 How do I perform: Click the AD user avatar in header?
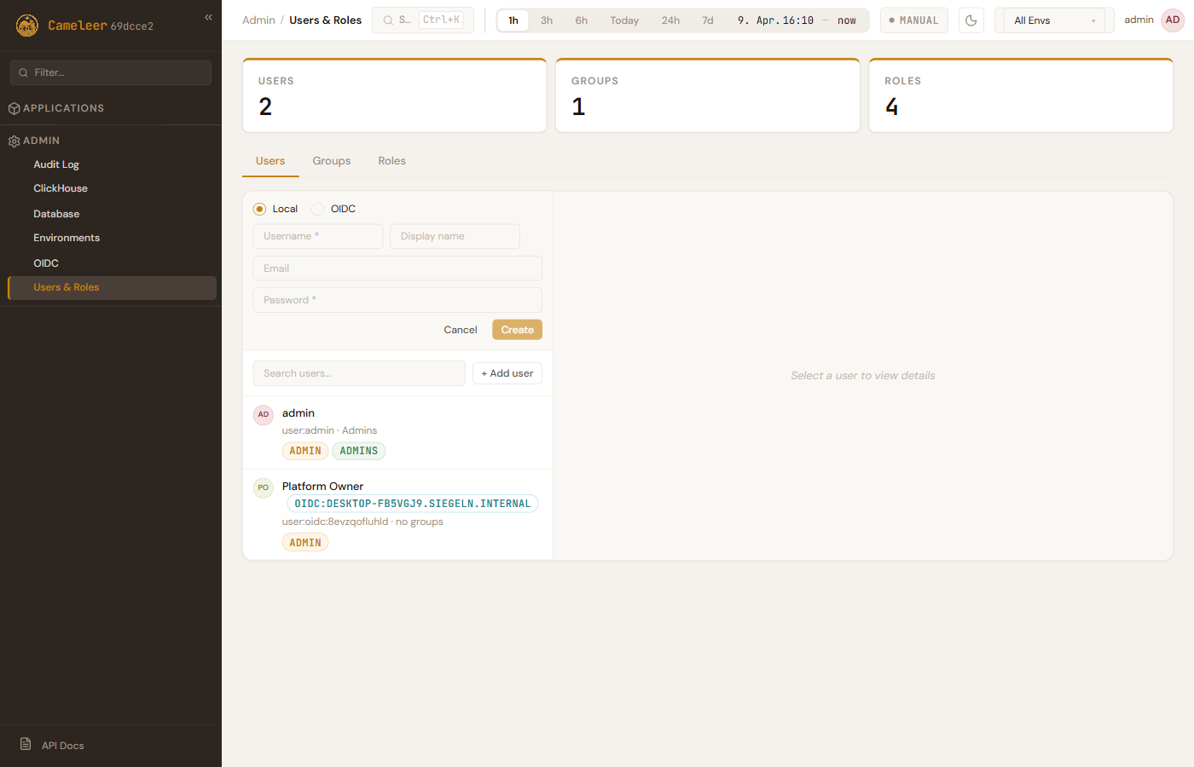click(1173, 20)
